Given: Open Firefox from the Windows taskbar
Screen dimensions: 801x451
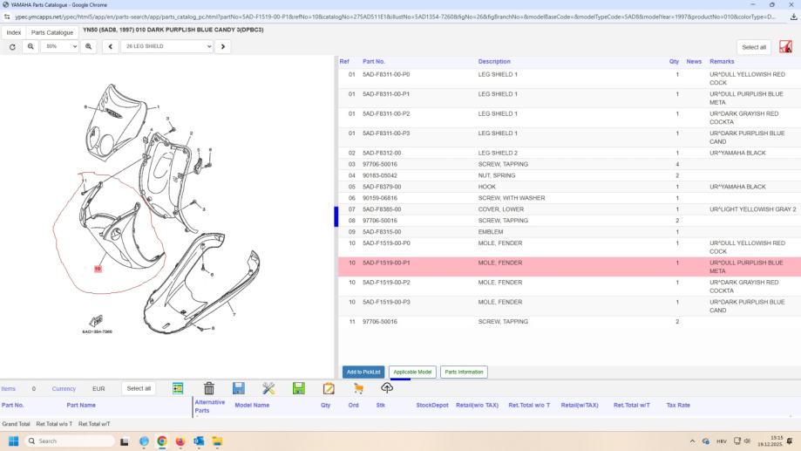Looking at the screenshot, I should 180,441.
